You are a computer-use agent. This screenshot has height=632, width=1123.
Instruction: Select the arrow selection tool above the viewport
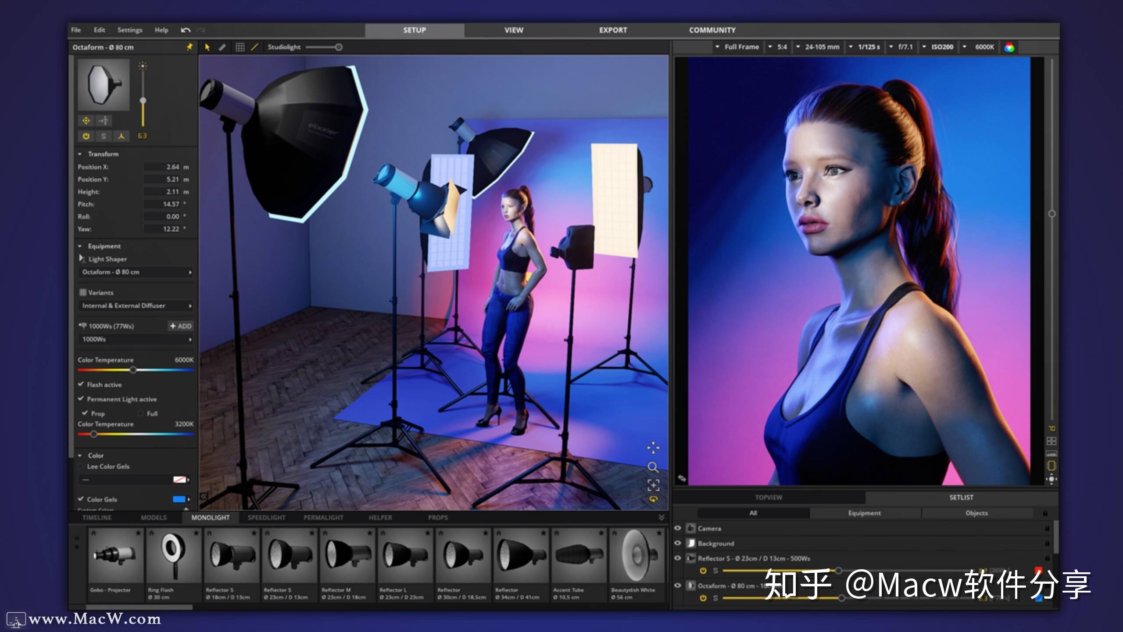[207, 47]
